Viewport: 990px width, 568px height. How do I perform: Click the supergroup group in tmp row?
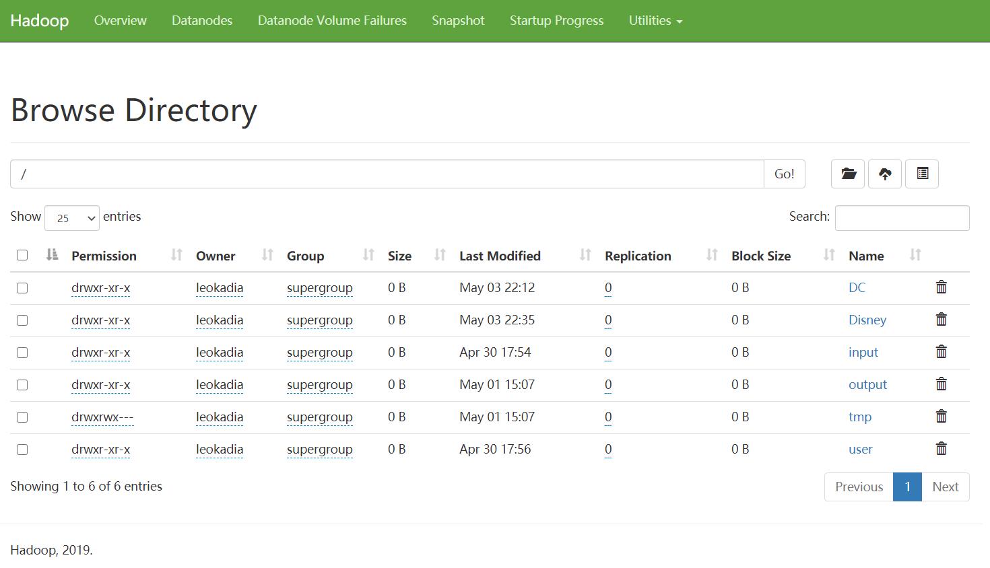(x=320, y=417)
